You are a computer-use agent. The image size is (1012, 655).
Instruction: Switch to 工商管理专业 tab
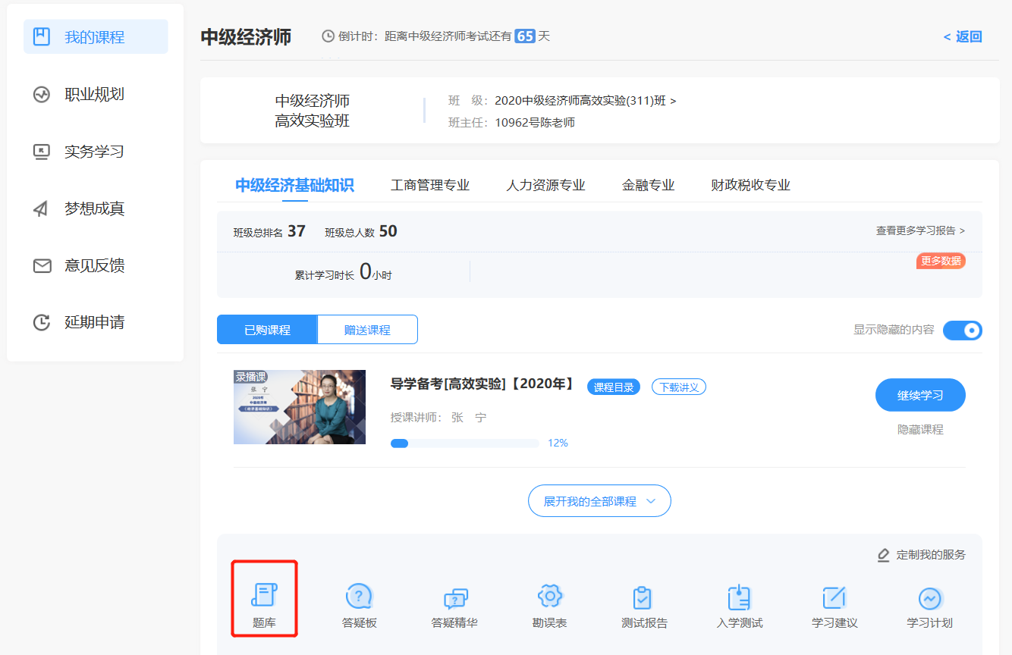pyautogui.click(x=430, y=183)
